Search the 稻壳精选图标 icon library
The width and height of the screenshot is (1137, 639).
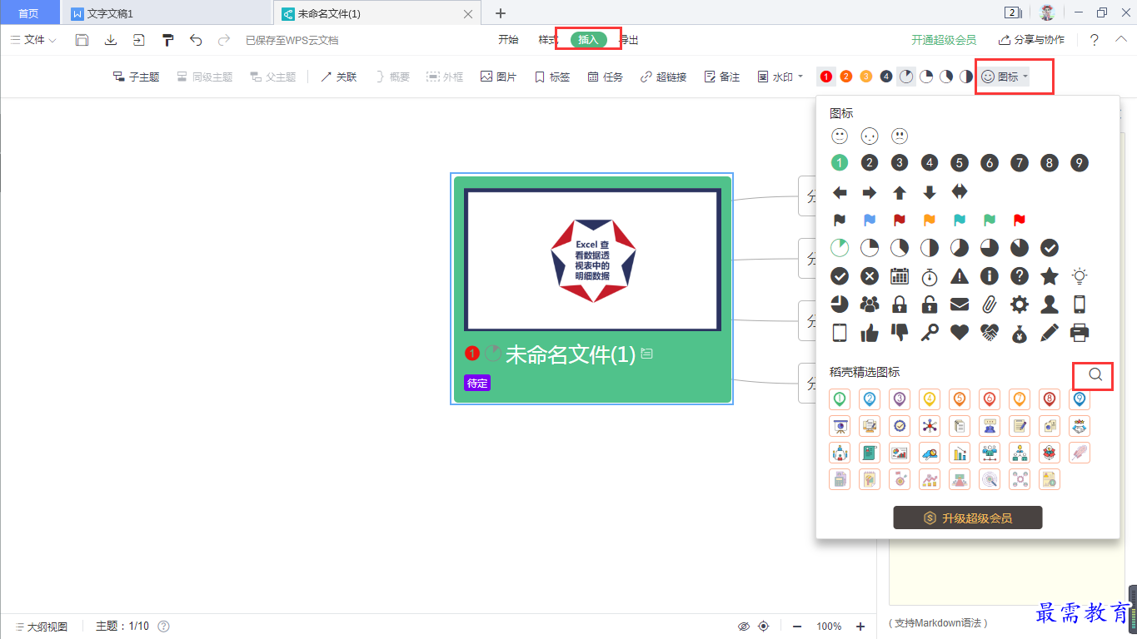pos(1095,375)
